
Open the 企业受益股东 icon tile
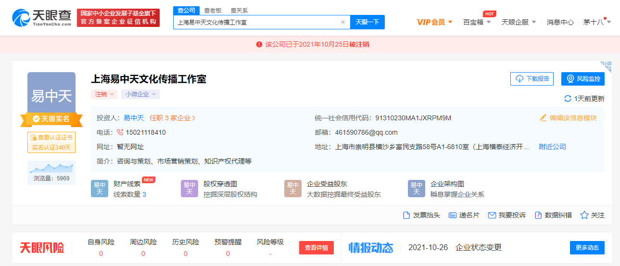click(293, 189)
